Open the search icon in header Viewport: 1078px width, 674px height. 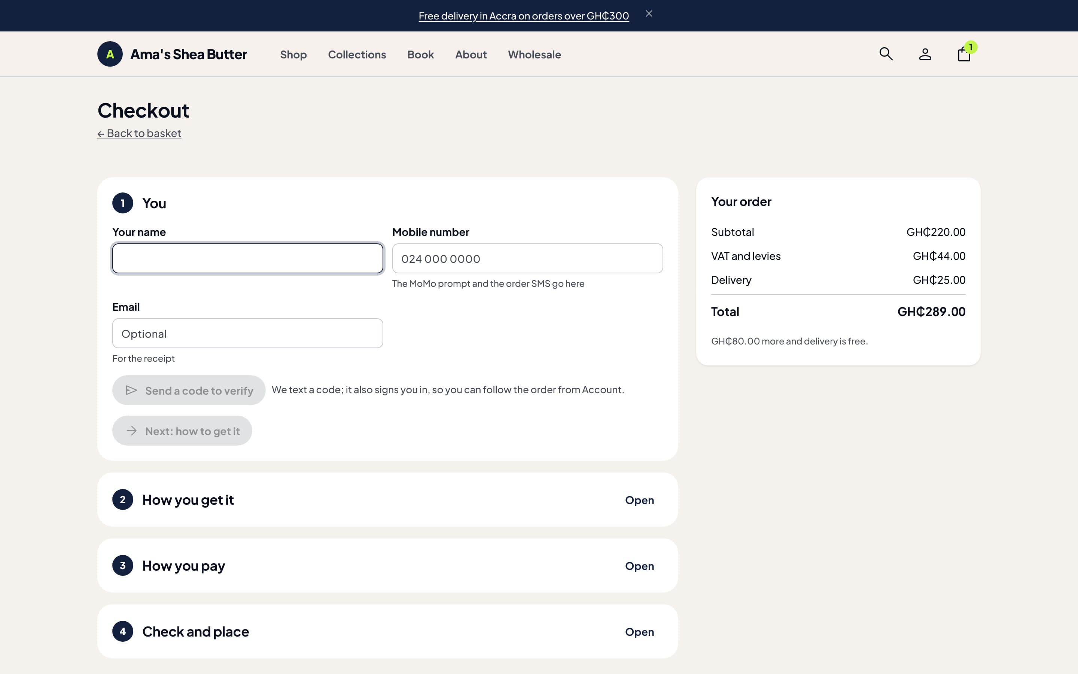point(886,54)
